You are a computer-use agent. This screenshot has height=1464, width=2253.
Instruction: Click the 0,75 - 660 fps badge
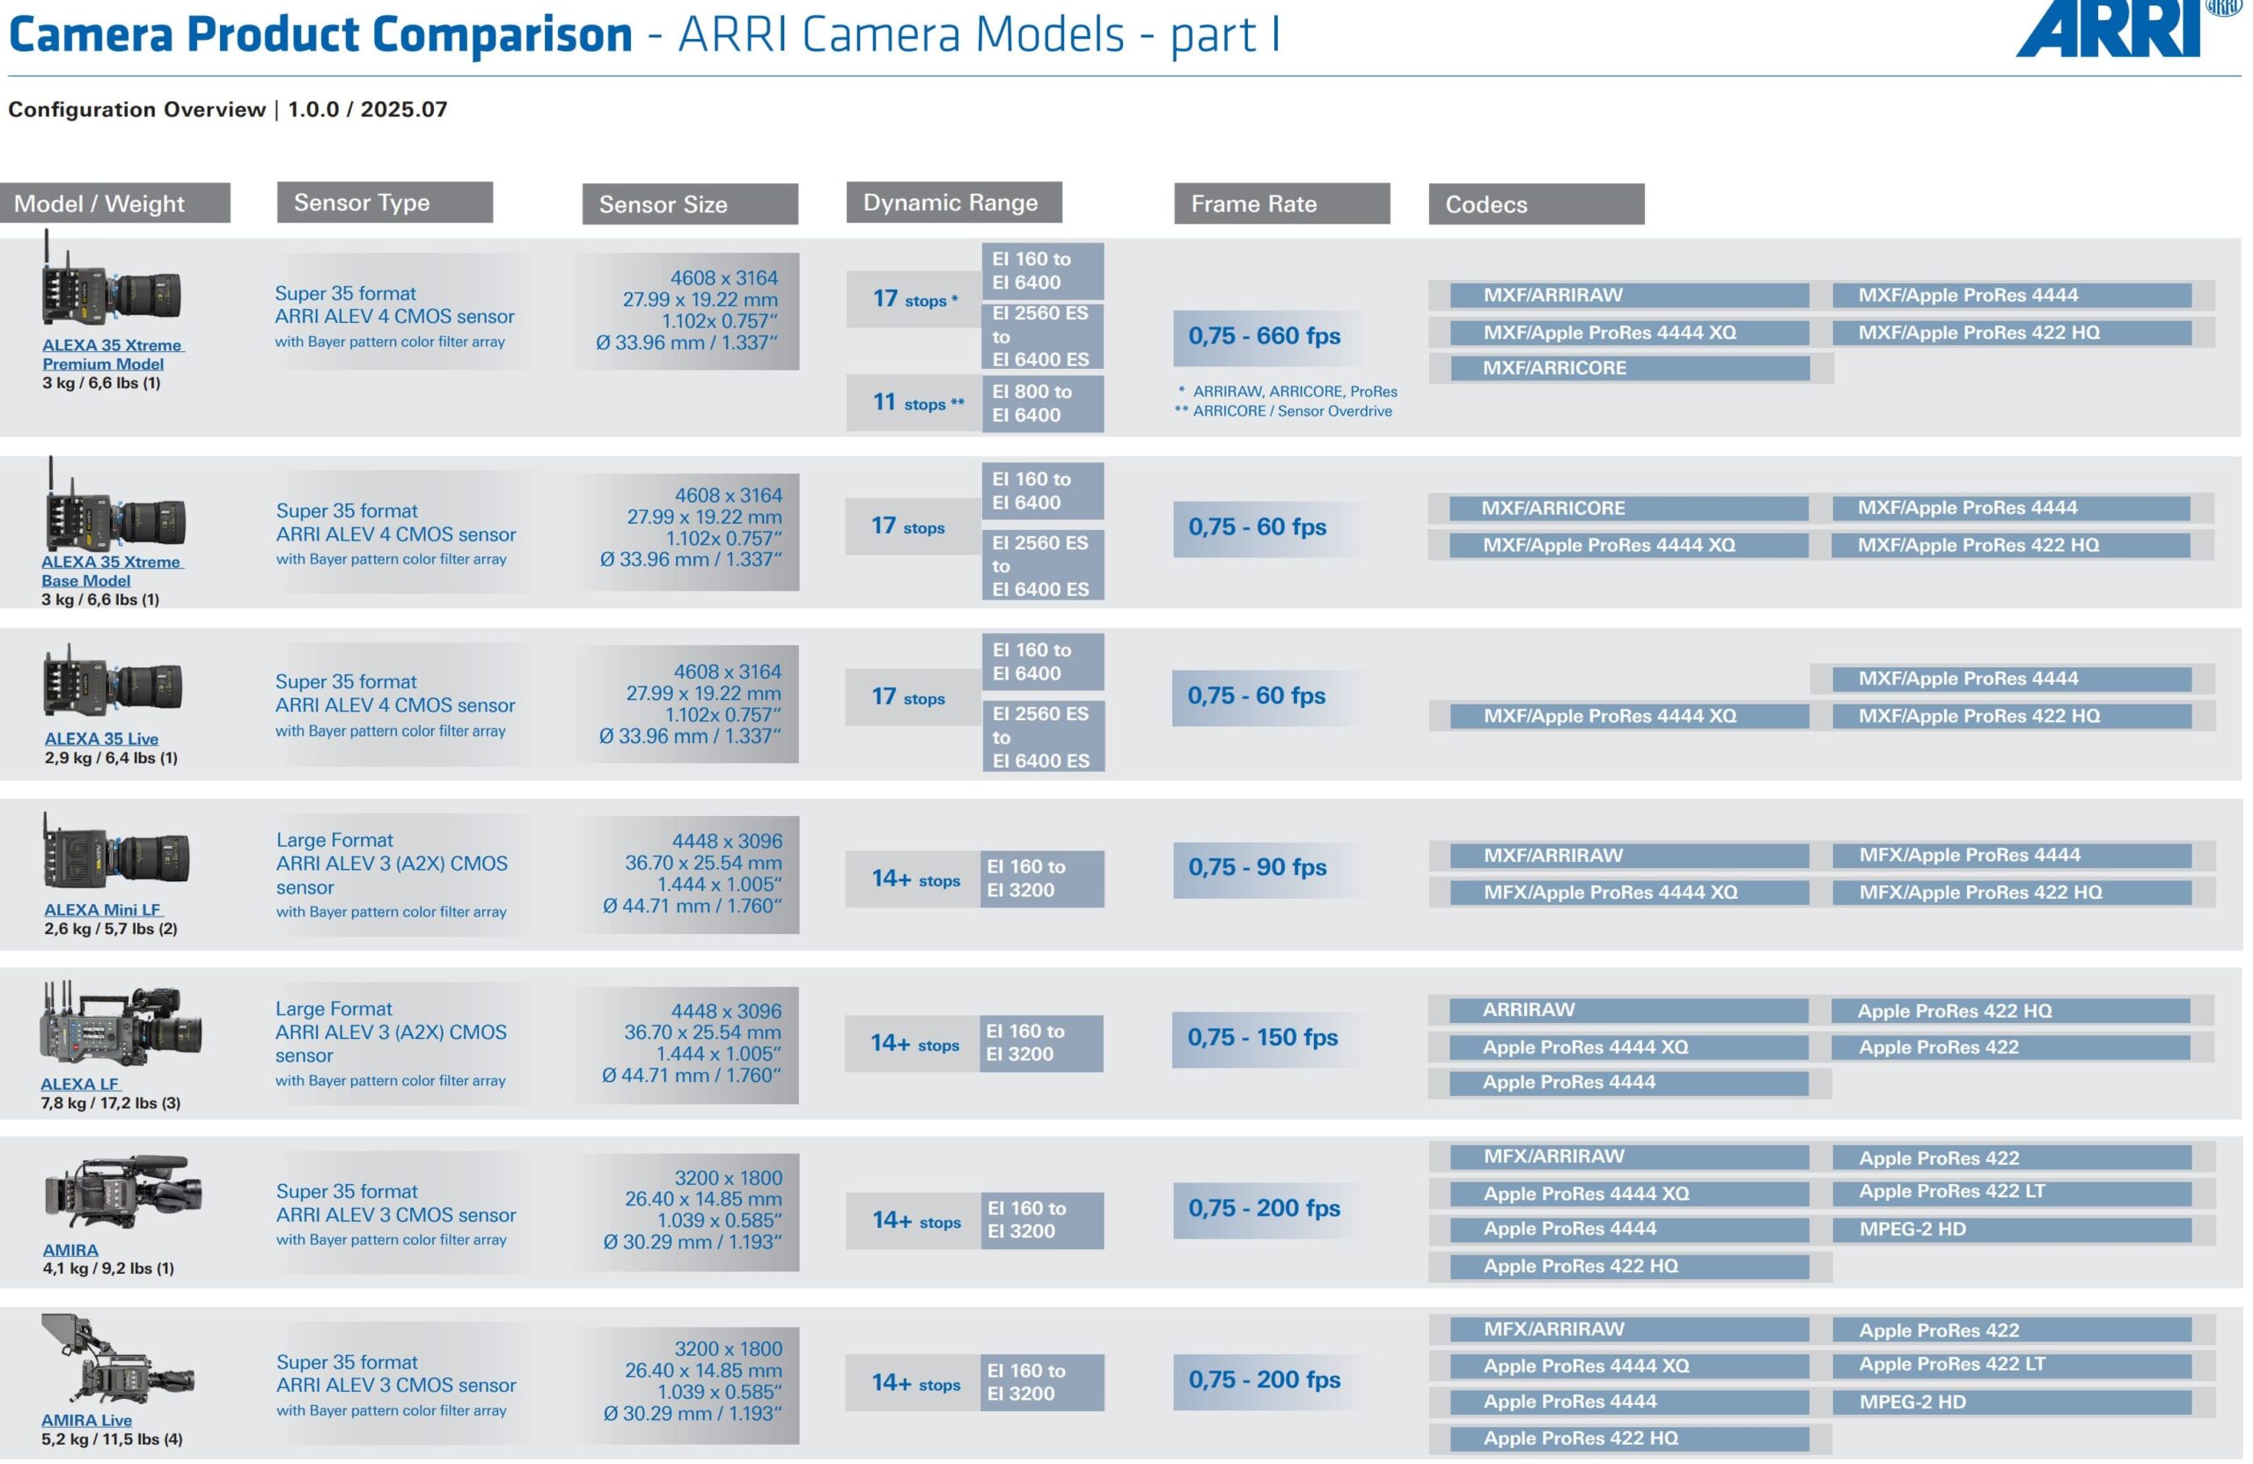pyautogui.click(x=1264, y=336)
